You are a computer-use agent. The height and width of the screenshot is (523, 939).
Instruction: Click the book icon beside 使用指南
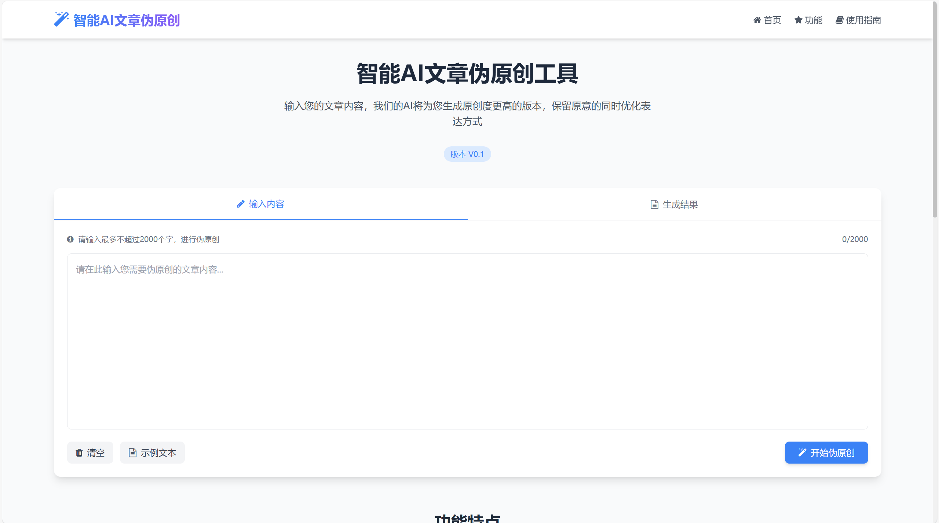pos(840,20)
